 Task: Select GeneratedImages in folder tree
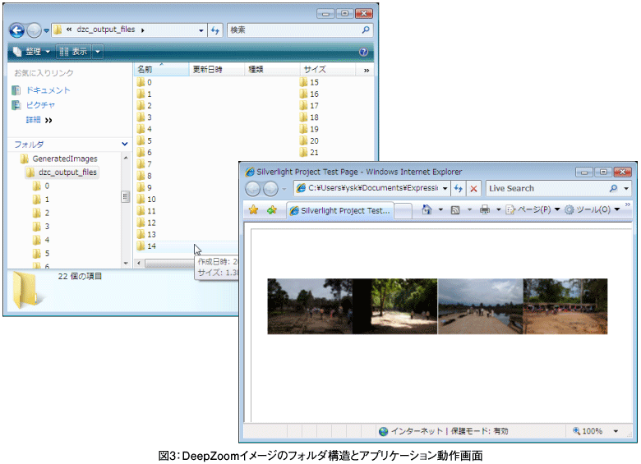[x=59, y=158]
